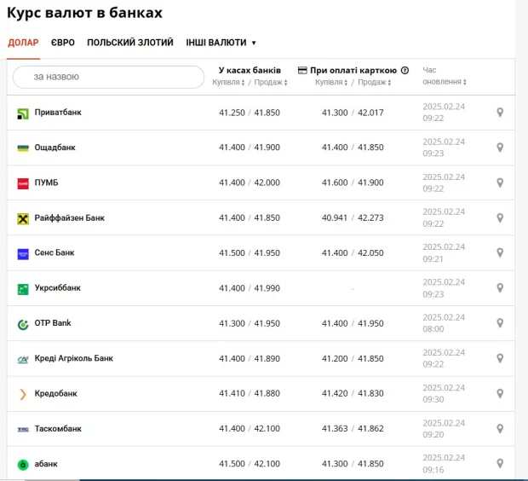
Task: Select the ДОЛАР tab
Action: pos(23,43)
